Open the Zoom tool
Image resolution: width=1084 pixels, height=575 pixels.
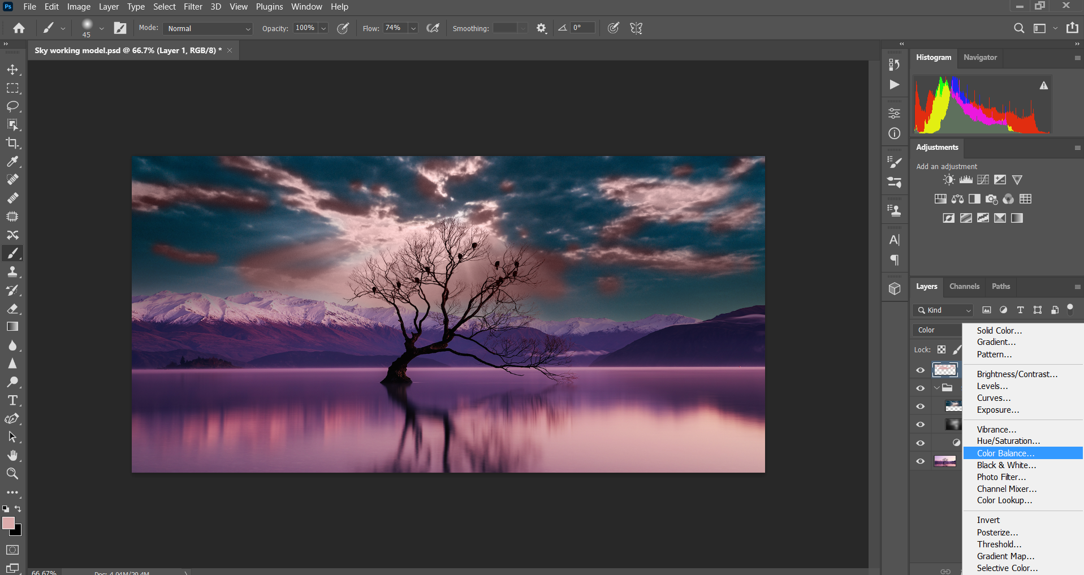(12, 474)
